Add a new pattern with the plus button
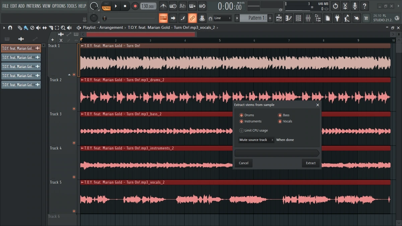The height and width of the screenshot is (226, 402). point(270,18)
